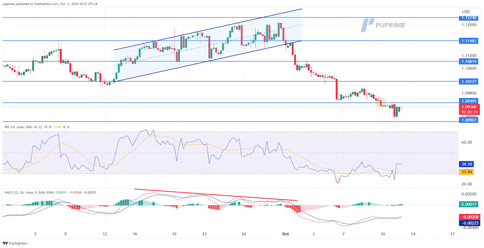Click the puprime published on TradingView.com header
This screenshot has width=484, height=248.
tap(50, 4)
